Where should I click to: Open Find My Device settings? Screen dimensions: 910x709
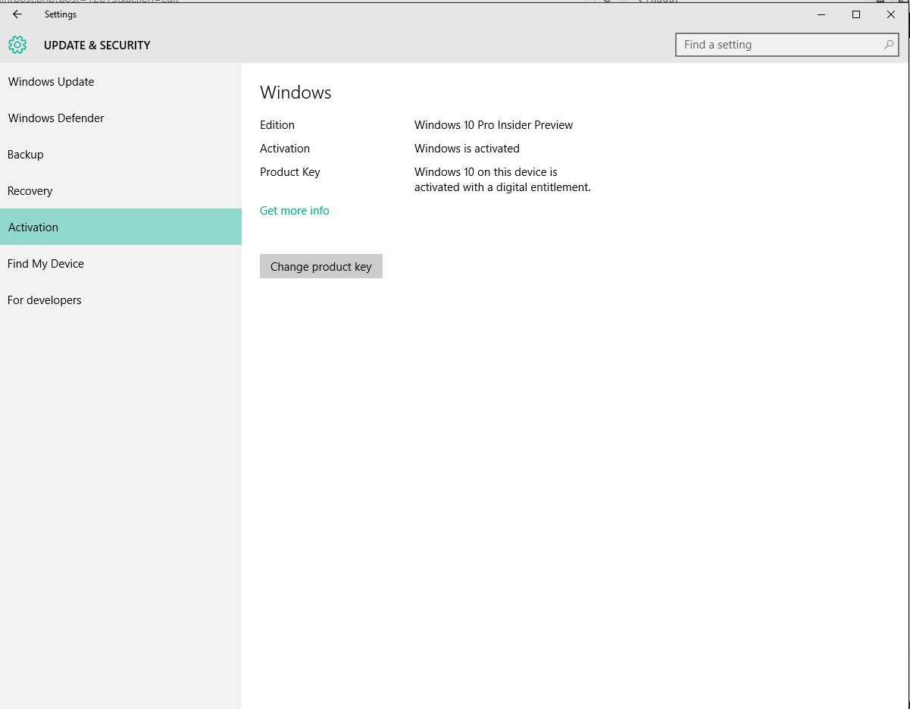tap(121, 264)
